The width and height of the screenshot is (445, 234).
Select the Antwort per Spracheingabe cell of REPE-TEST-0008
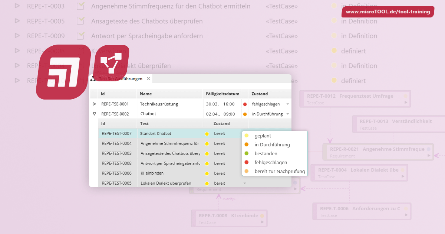[x=170, y=163]
